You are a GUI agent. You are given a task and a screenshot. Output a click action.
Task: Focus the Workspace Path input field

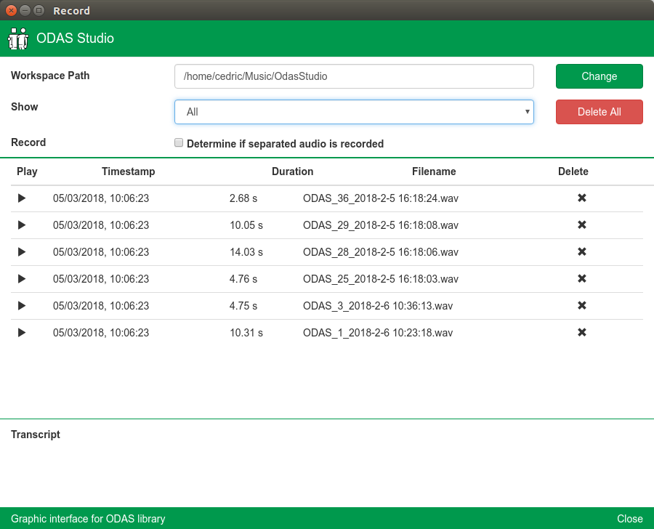point(354,76)
